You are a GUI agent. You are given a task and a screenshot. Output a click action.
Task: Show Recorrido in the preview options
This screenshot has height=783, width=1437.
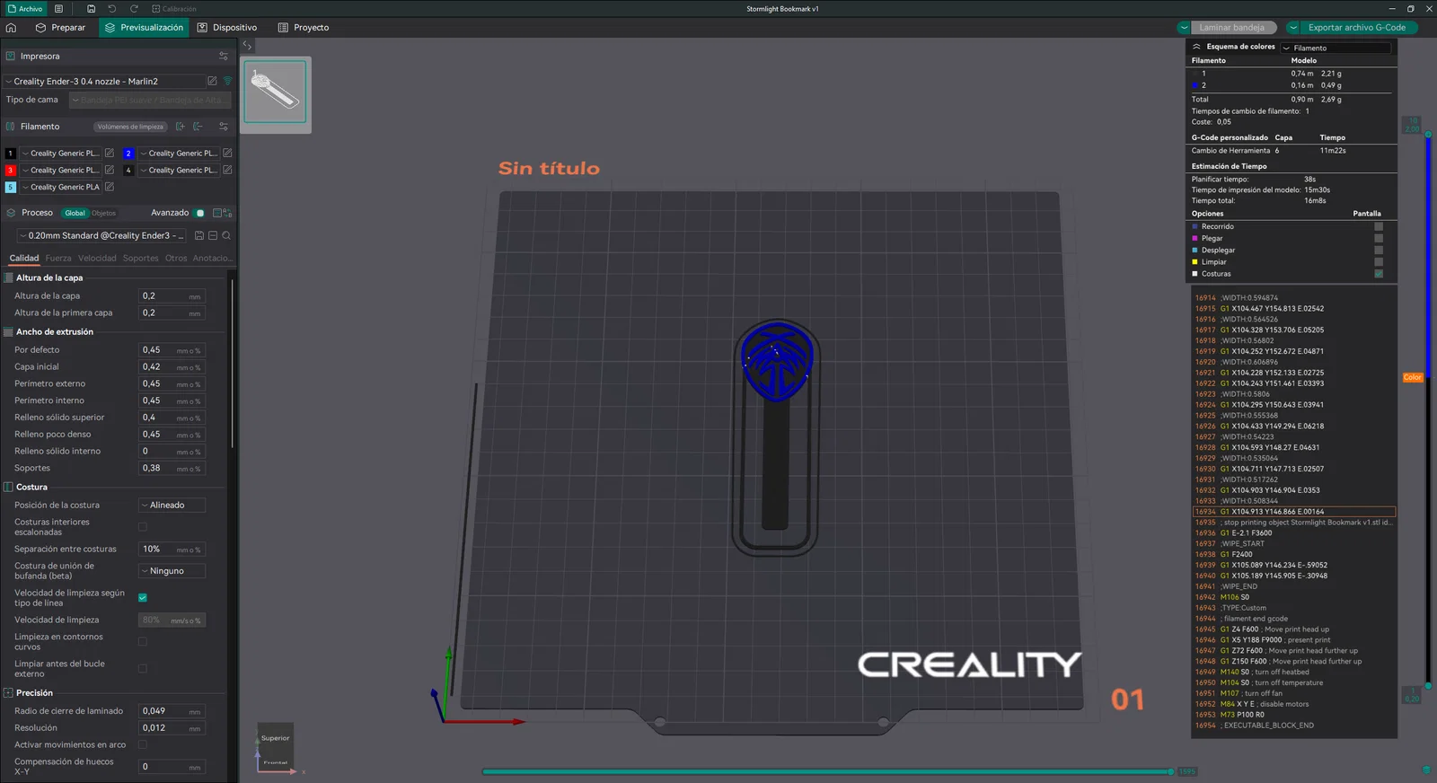[1379, 226]
